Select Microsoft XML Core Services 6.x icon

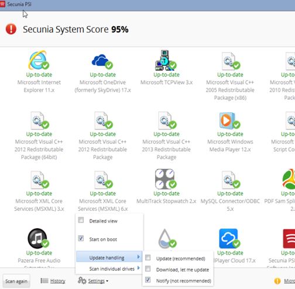(x=103, y=180)
